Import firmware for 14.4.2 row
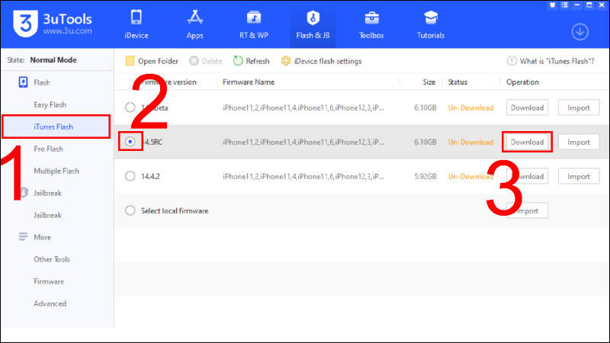Viewport: 610px width, 343px height. coord(579,176)
